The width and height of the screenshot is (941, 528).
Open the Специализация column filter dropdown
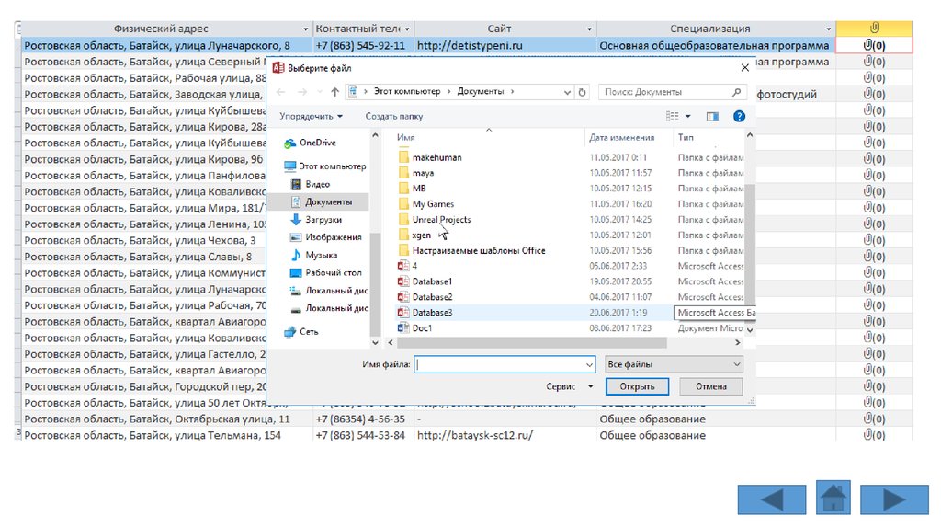828,29
